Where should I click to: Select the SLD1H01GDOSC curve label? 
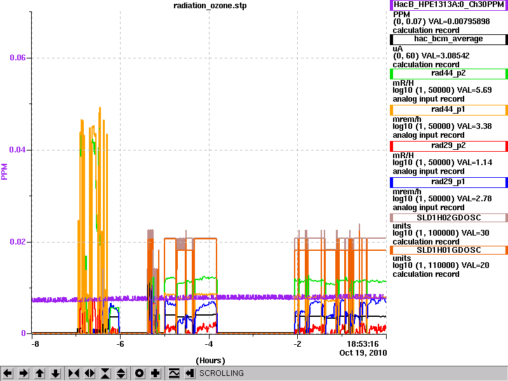pos(449,250)
